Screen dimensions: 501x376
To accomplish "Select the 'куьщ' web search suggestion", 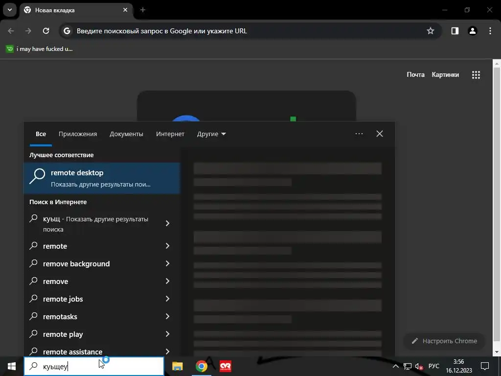I will point(95,224).
